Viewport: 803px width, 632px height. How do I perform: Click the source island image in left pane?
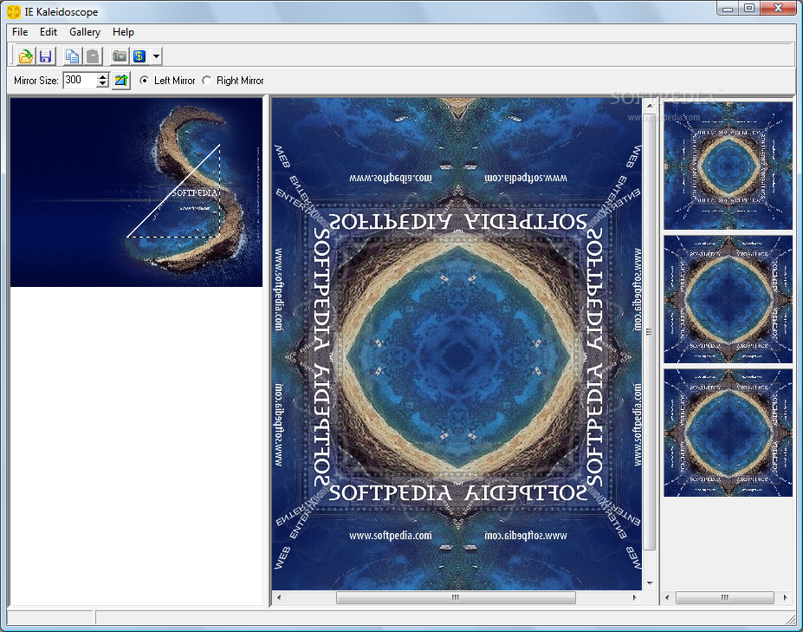tap(136, 192)
